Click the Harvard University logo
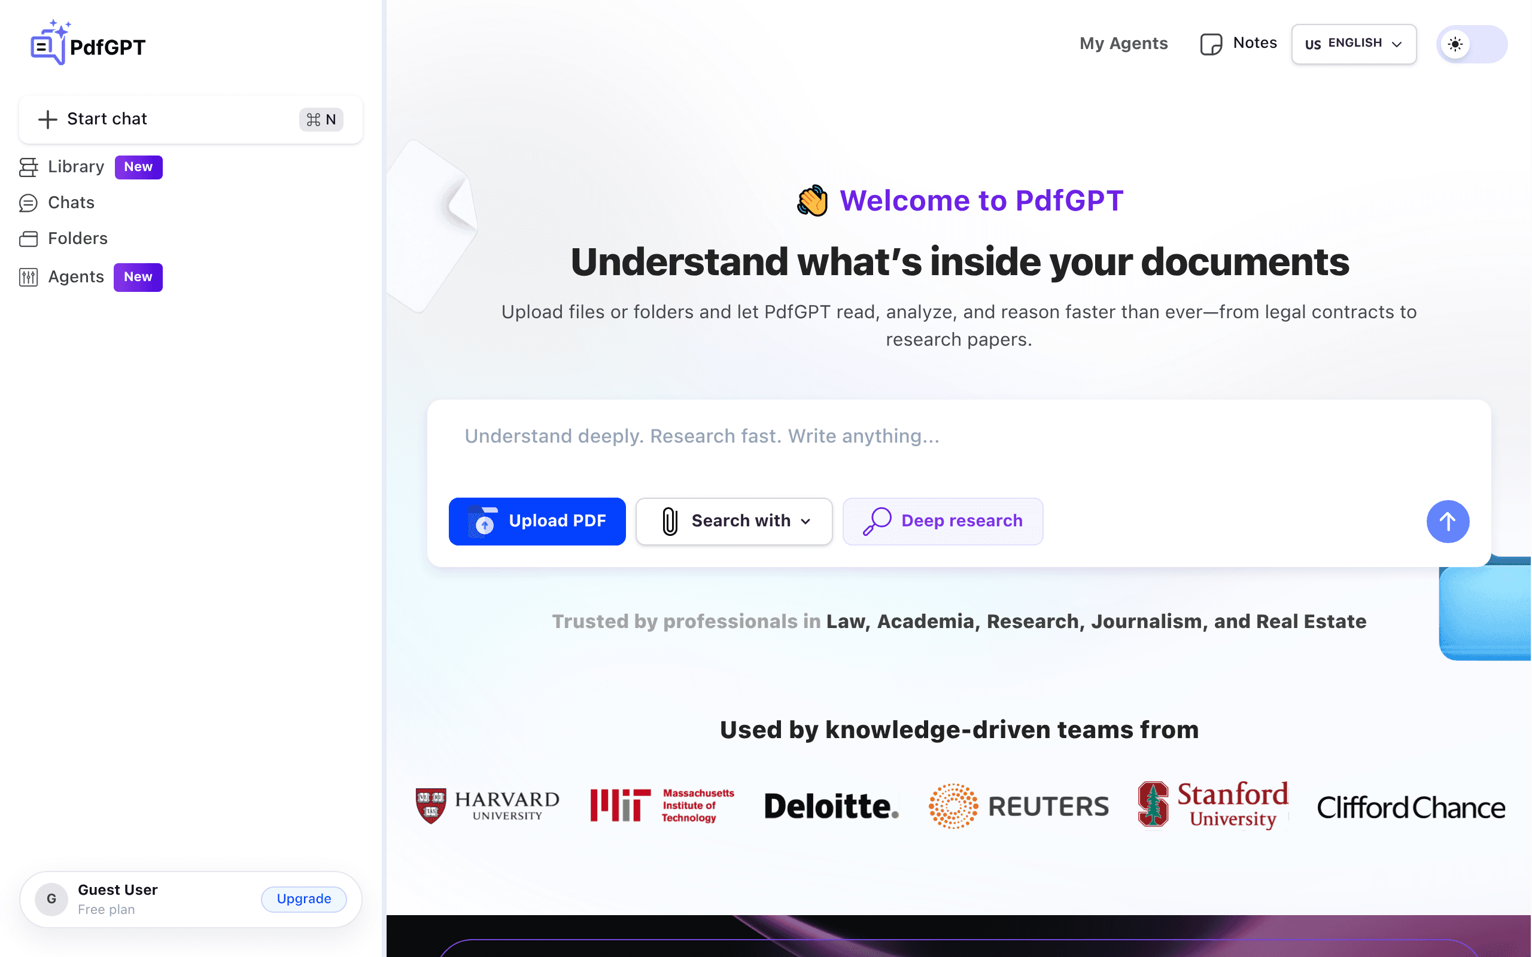The width and height of the screenshot is (1532, 957). coord(488,806)
